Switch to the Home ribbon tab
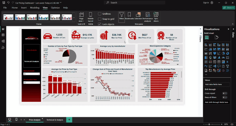 point(15,8)
